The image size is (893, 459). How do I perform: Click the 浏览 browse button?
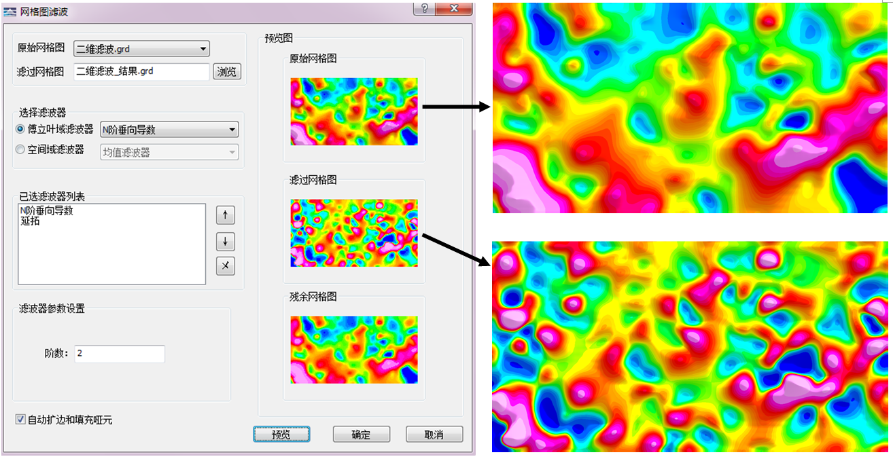(227, 72)
